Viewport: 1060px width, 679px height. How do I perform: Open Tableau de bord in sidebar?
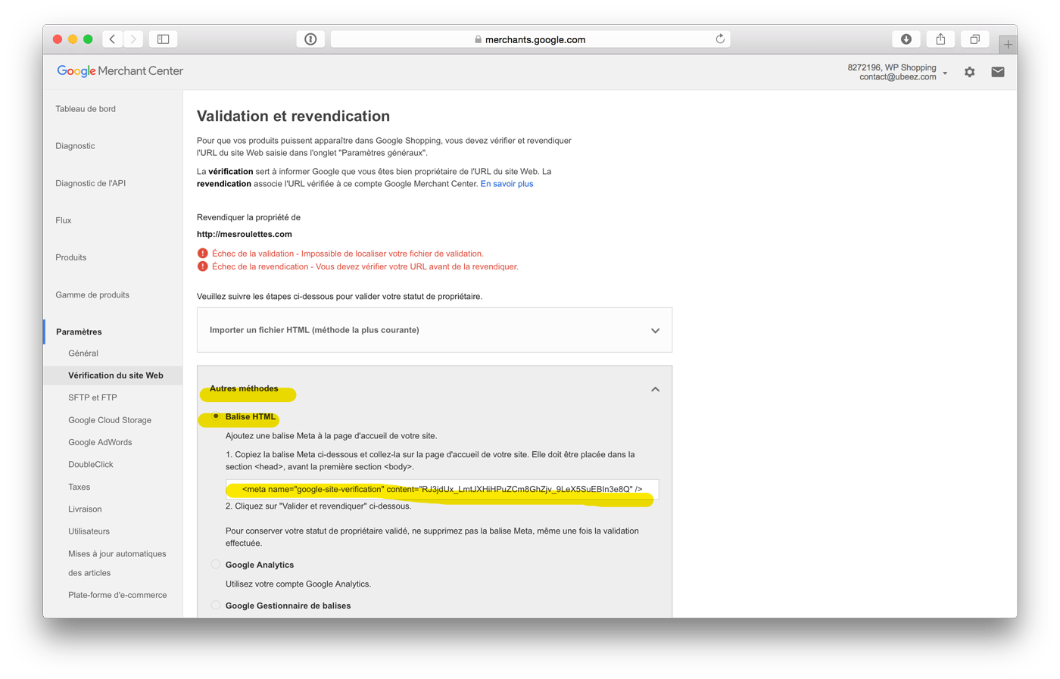pyautogui.click(x=86, y=109)
